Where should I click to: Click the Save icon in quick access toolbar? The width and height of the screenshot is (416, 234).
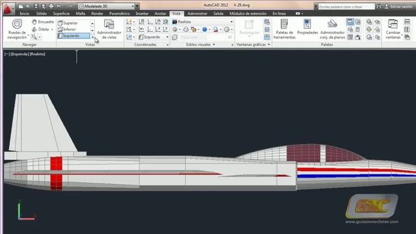tap(36, 6)
